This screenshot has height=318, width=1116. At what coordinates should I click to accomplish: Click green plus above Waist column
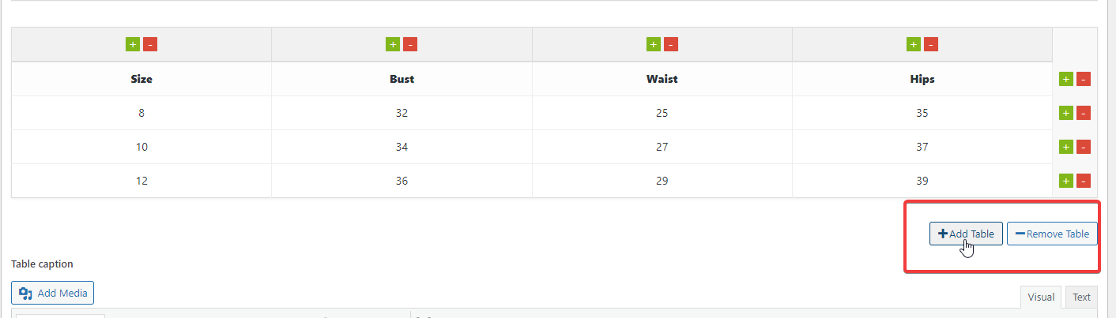tap(653, 44)
